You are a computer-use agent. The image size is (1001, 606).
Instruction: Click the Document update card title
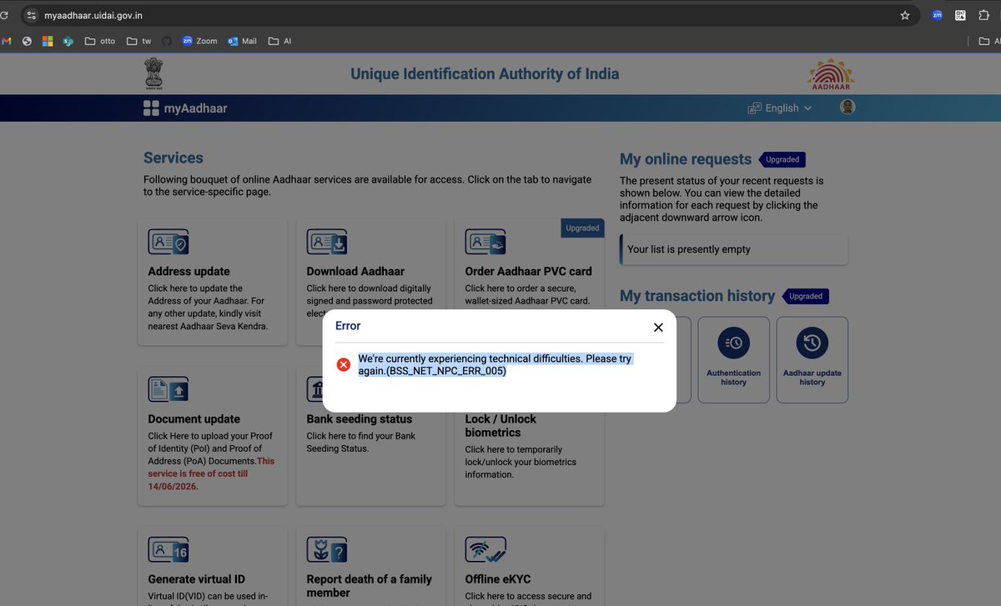(x=194, y=418)
